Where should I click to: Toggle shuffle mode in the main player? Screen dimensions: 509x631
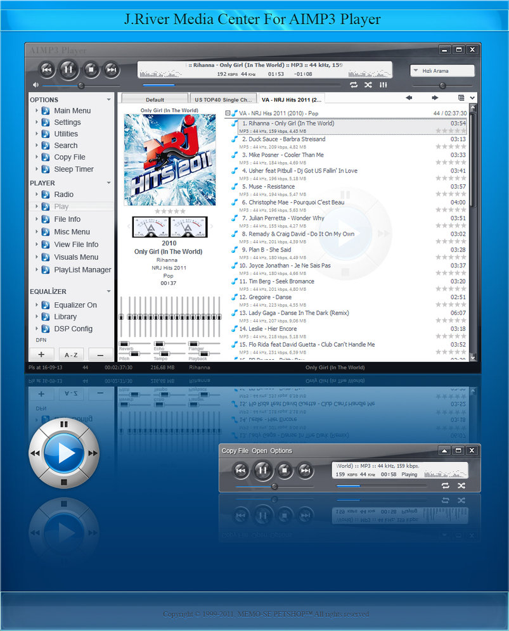pos(368,85)
